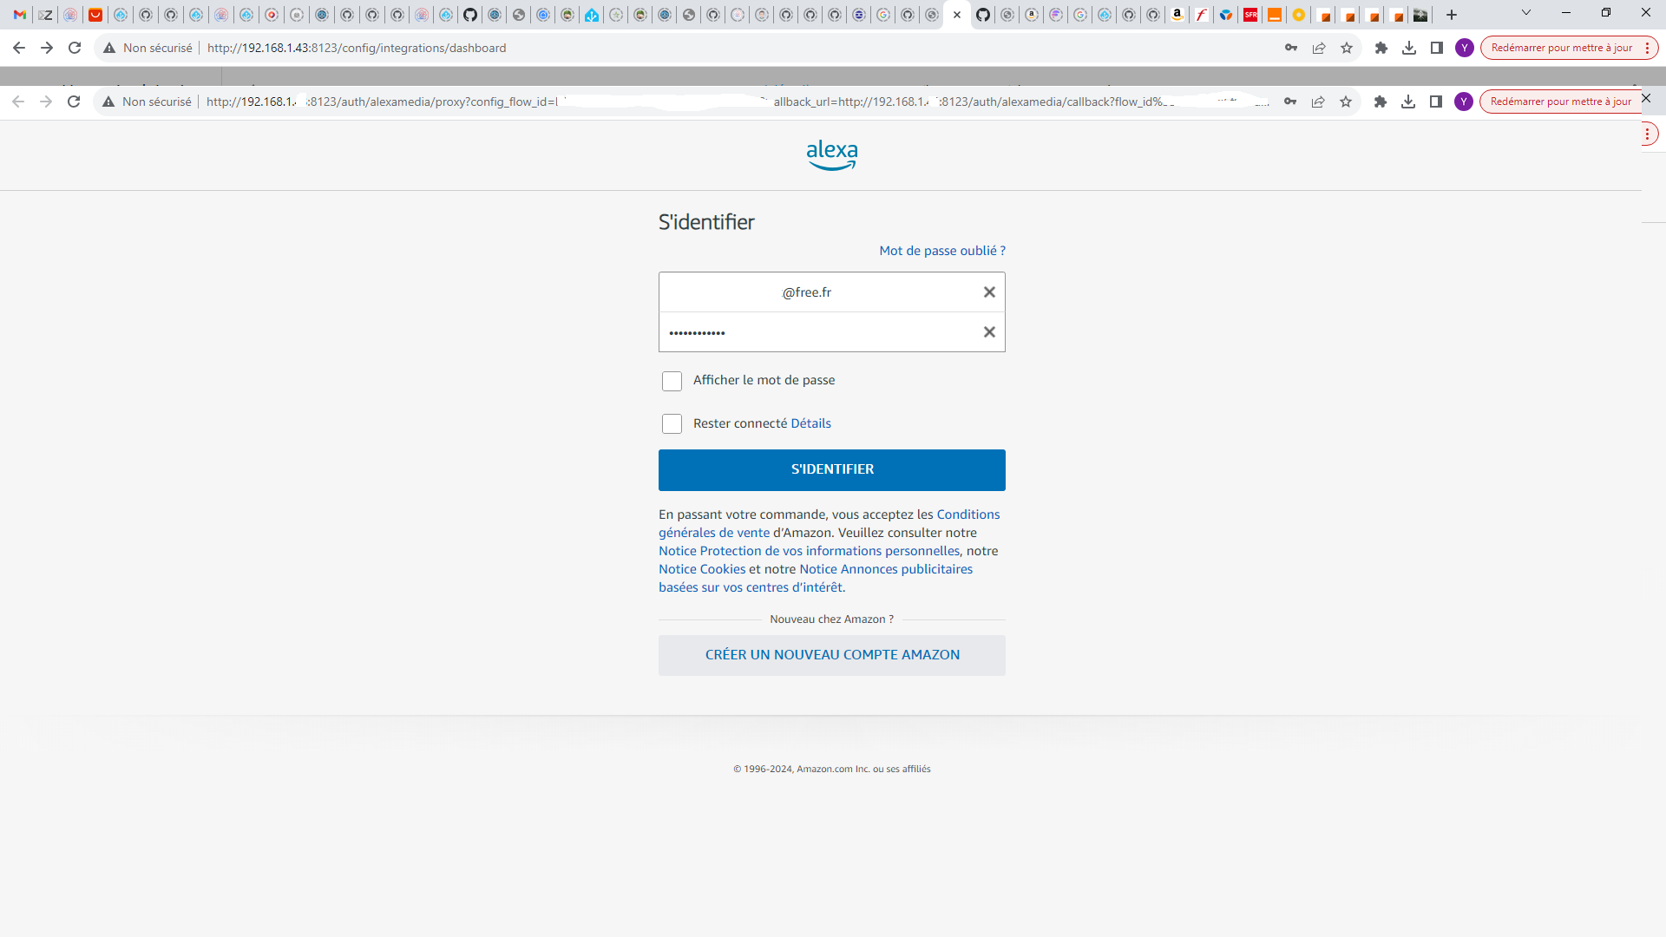Open Downloads icon in Alexa popup toolbar
This screenshot has width=1666, height=937.
pos(1408,102)
